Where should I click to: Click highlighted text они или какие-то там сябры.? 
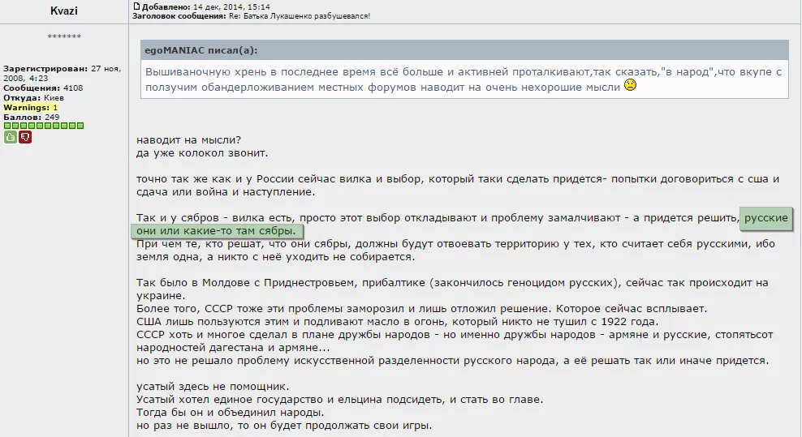click(x=216, y=231)
